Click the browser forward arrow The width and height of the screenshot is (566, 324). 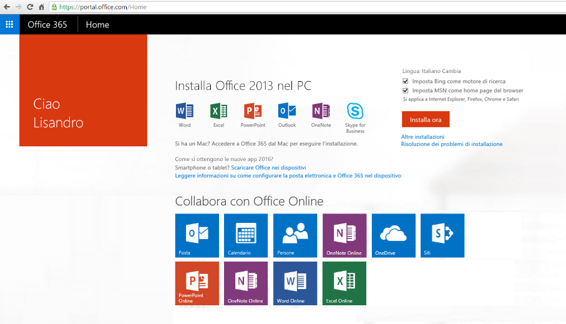pyautogui.click(x=19, y=7)
